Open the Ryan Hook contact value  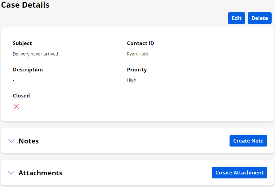[x=138, y=54]
